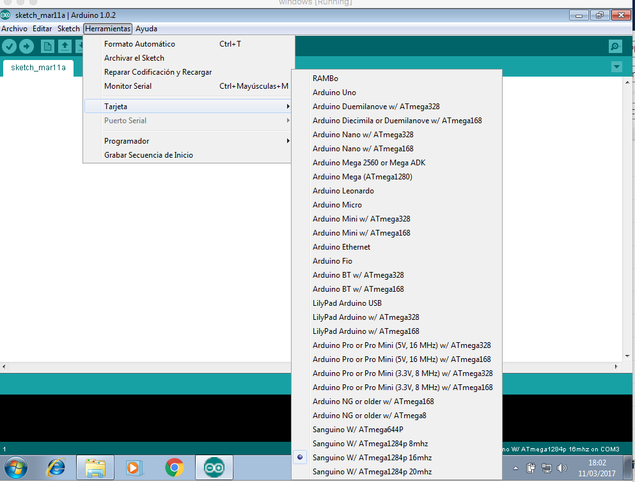Open the tab options dropdown arrow
This screenshot has width=635, height=482.
(616, 67)
